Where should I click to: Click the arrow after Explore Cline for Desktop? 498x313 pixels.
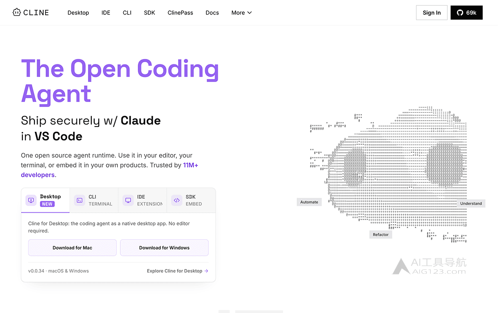206,271
